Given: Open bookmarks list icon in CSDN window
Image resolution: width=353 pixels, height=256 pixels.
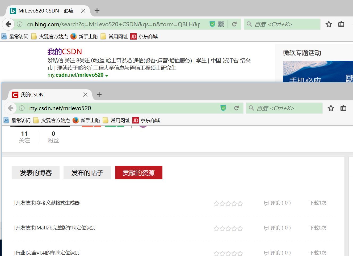Looking at the screenshot, I should (343, 108).
